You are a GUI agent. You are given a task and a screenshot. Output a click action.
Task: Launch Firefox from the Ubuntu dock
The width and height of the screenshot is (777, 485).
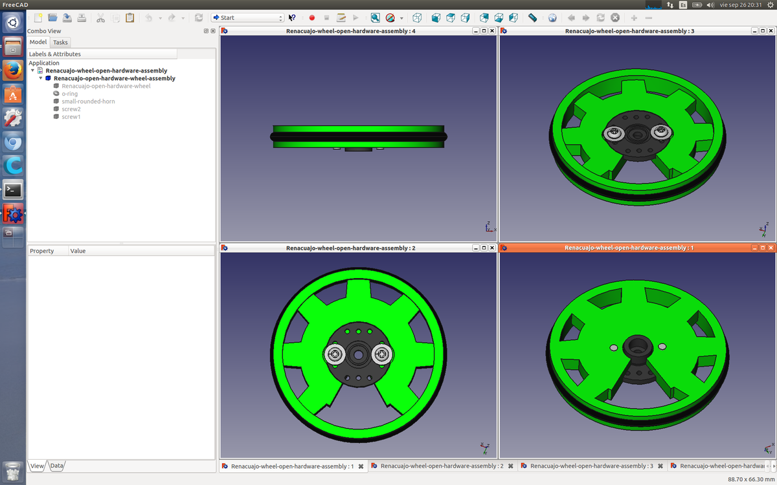(x=13, y=70)
